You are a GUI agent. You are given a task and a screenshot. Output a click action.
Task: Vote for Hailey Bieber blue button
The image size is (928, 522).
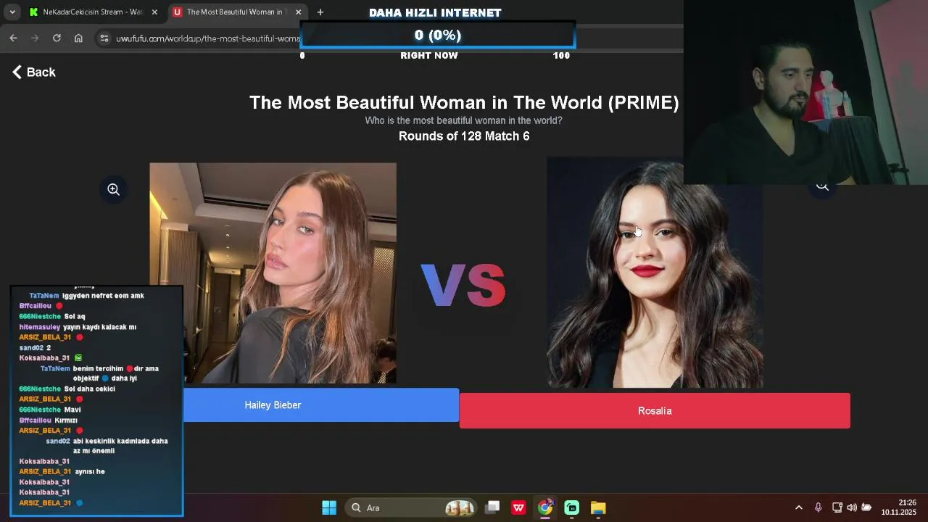321,405
